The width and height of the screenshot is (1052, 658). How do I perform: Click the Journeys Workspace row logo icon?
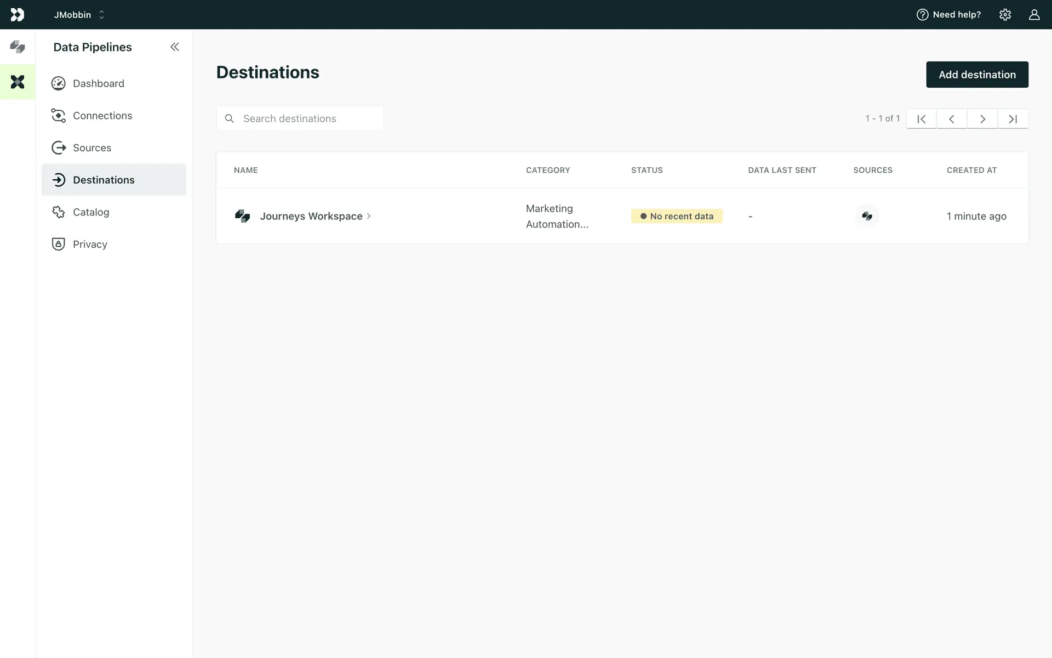pos(242,216)
